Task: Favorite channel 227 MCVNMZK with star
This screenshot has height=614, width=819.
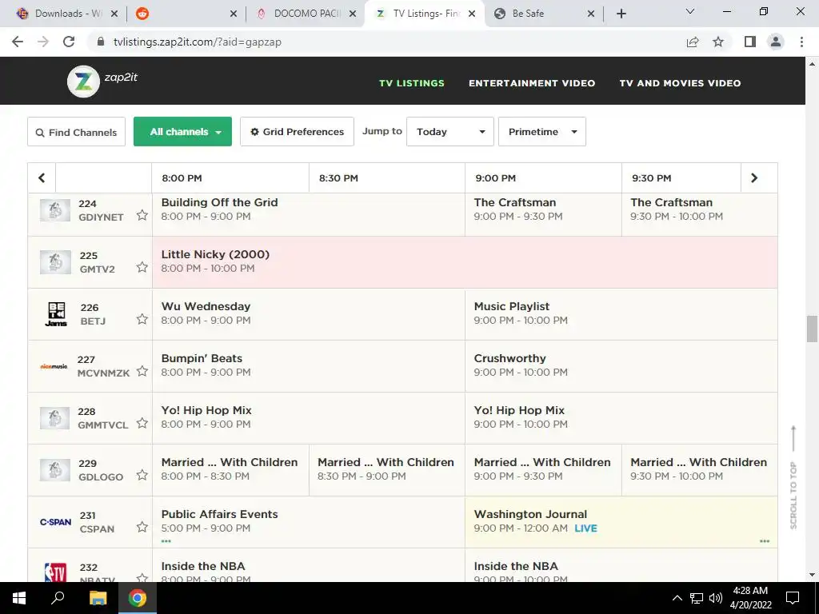Action: [x=142, y=371]
